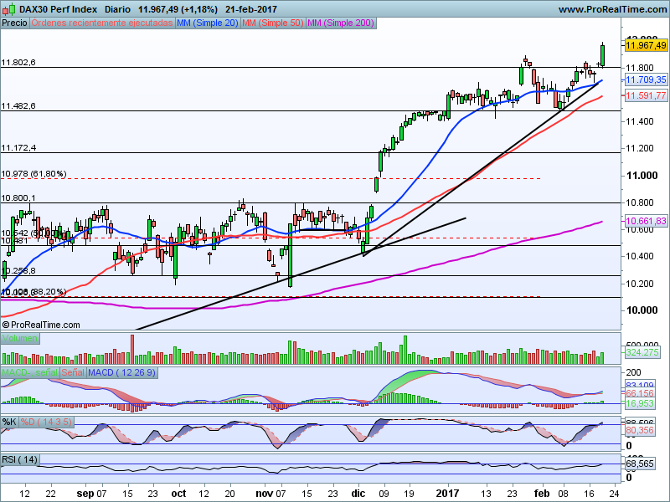Click the MACD ( 12 26 9) label
This screenshot has width=670, height=502.
pyautogui.click(x=122, y=372)
